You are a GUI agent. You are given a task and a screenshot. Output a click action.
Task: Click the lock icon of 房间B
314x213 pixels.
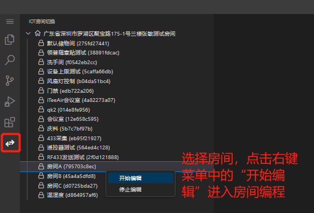41,176
